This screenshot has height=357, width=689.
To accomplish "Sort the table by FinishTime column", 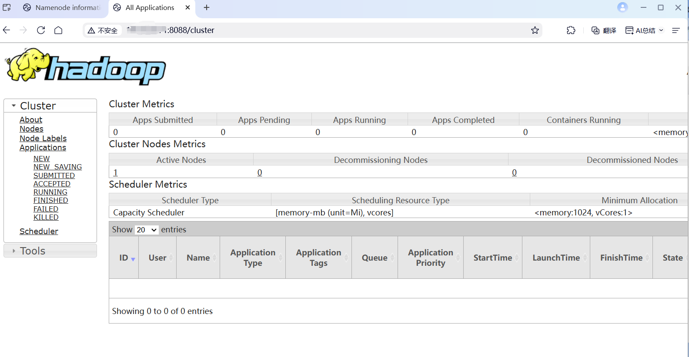I will (621, 258).
